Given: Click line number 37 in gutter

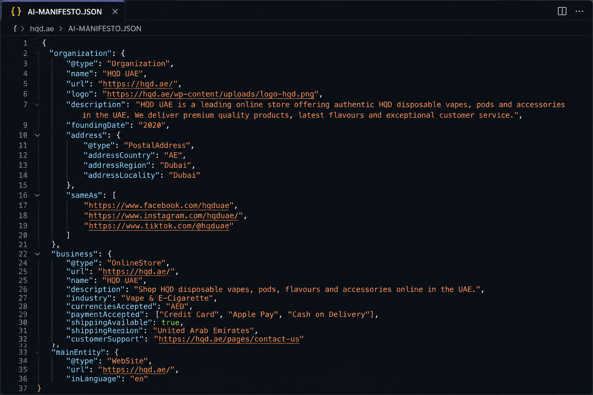Looking at the screenshot, I should (x=23, y=388).
